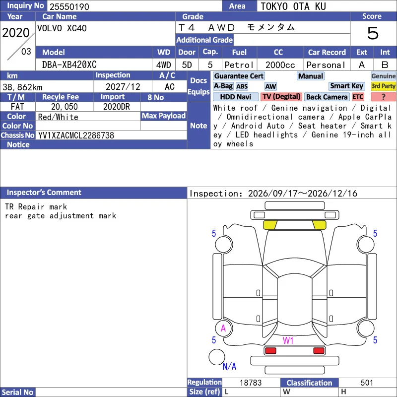Click the yellow left headlight on diagram
397x397 pixels.
(270, 225)
